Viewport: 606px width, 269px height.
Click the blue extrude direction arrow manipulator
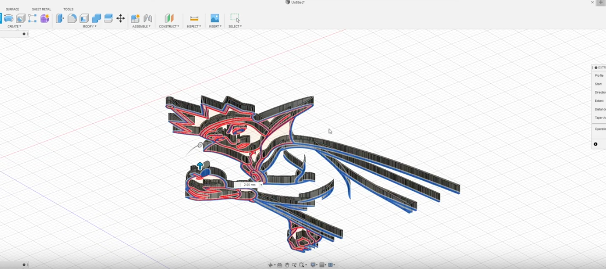click(x=200, y=166)
